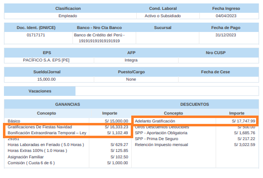Click the Sueldo/Jornal header
The image size is (263, 178).
(x=47, y=72)
